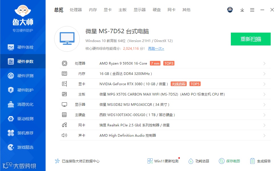Expand the 声卡 row chevron
This screenshot has height=171, width=279.
[264, 136]
